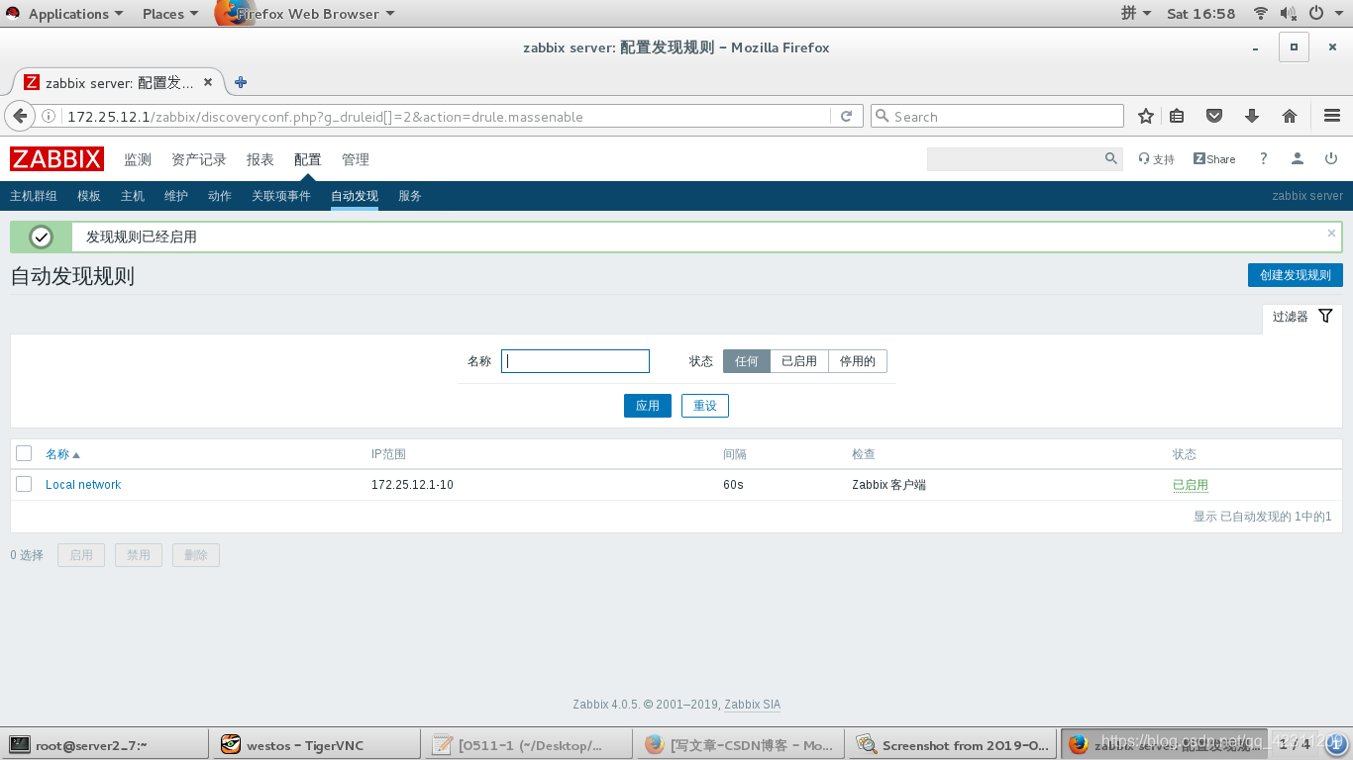Click the 应用 filter button
The width and height of the screenshot is (1353, 760).
[648, 406]
